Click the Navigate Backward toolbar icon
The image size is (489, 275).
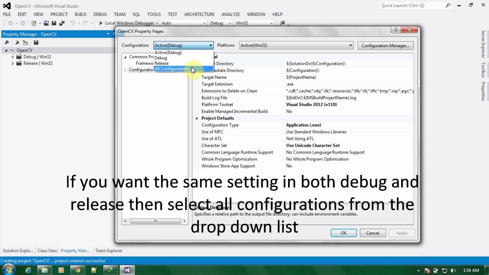point(10,23)
